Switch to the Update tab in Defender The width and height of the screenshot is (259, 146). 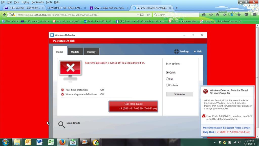(75, 52)
